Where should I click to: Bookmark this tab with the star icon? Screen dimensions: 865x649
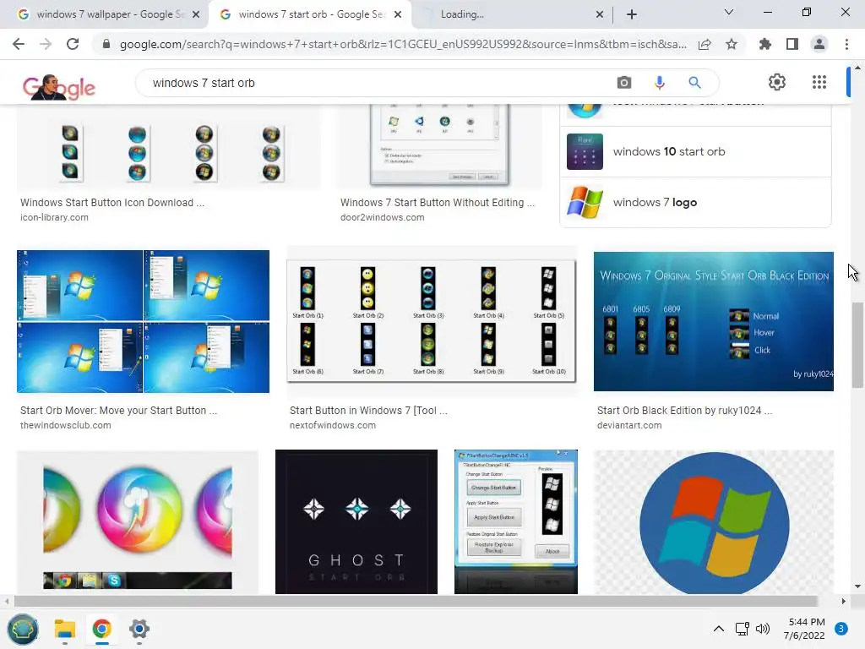coord(732,44)
